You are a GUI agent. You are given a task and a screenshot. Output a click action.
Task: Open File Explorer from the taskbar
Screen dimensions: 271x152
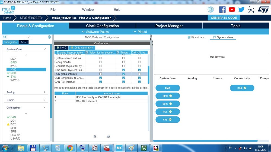[21, 148]
